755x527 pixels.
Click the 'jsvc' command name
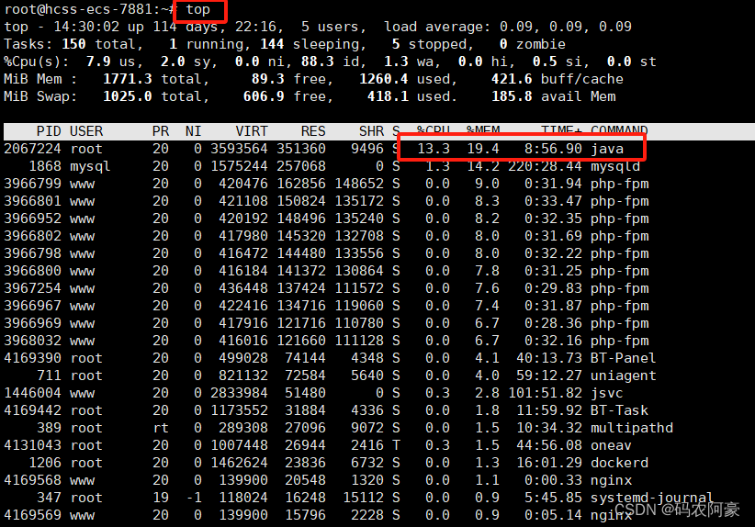click(607, 393)
